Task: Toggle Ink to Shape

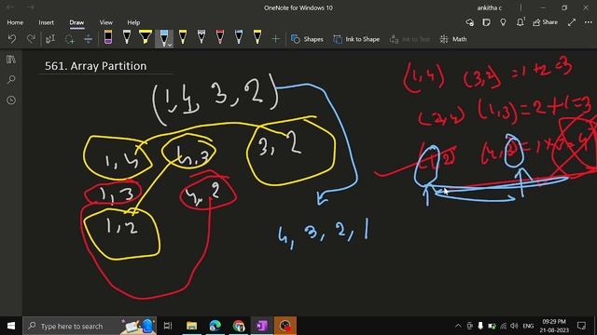Action: pyautogui.click(x=356, y=39)
